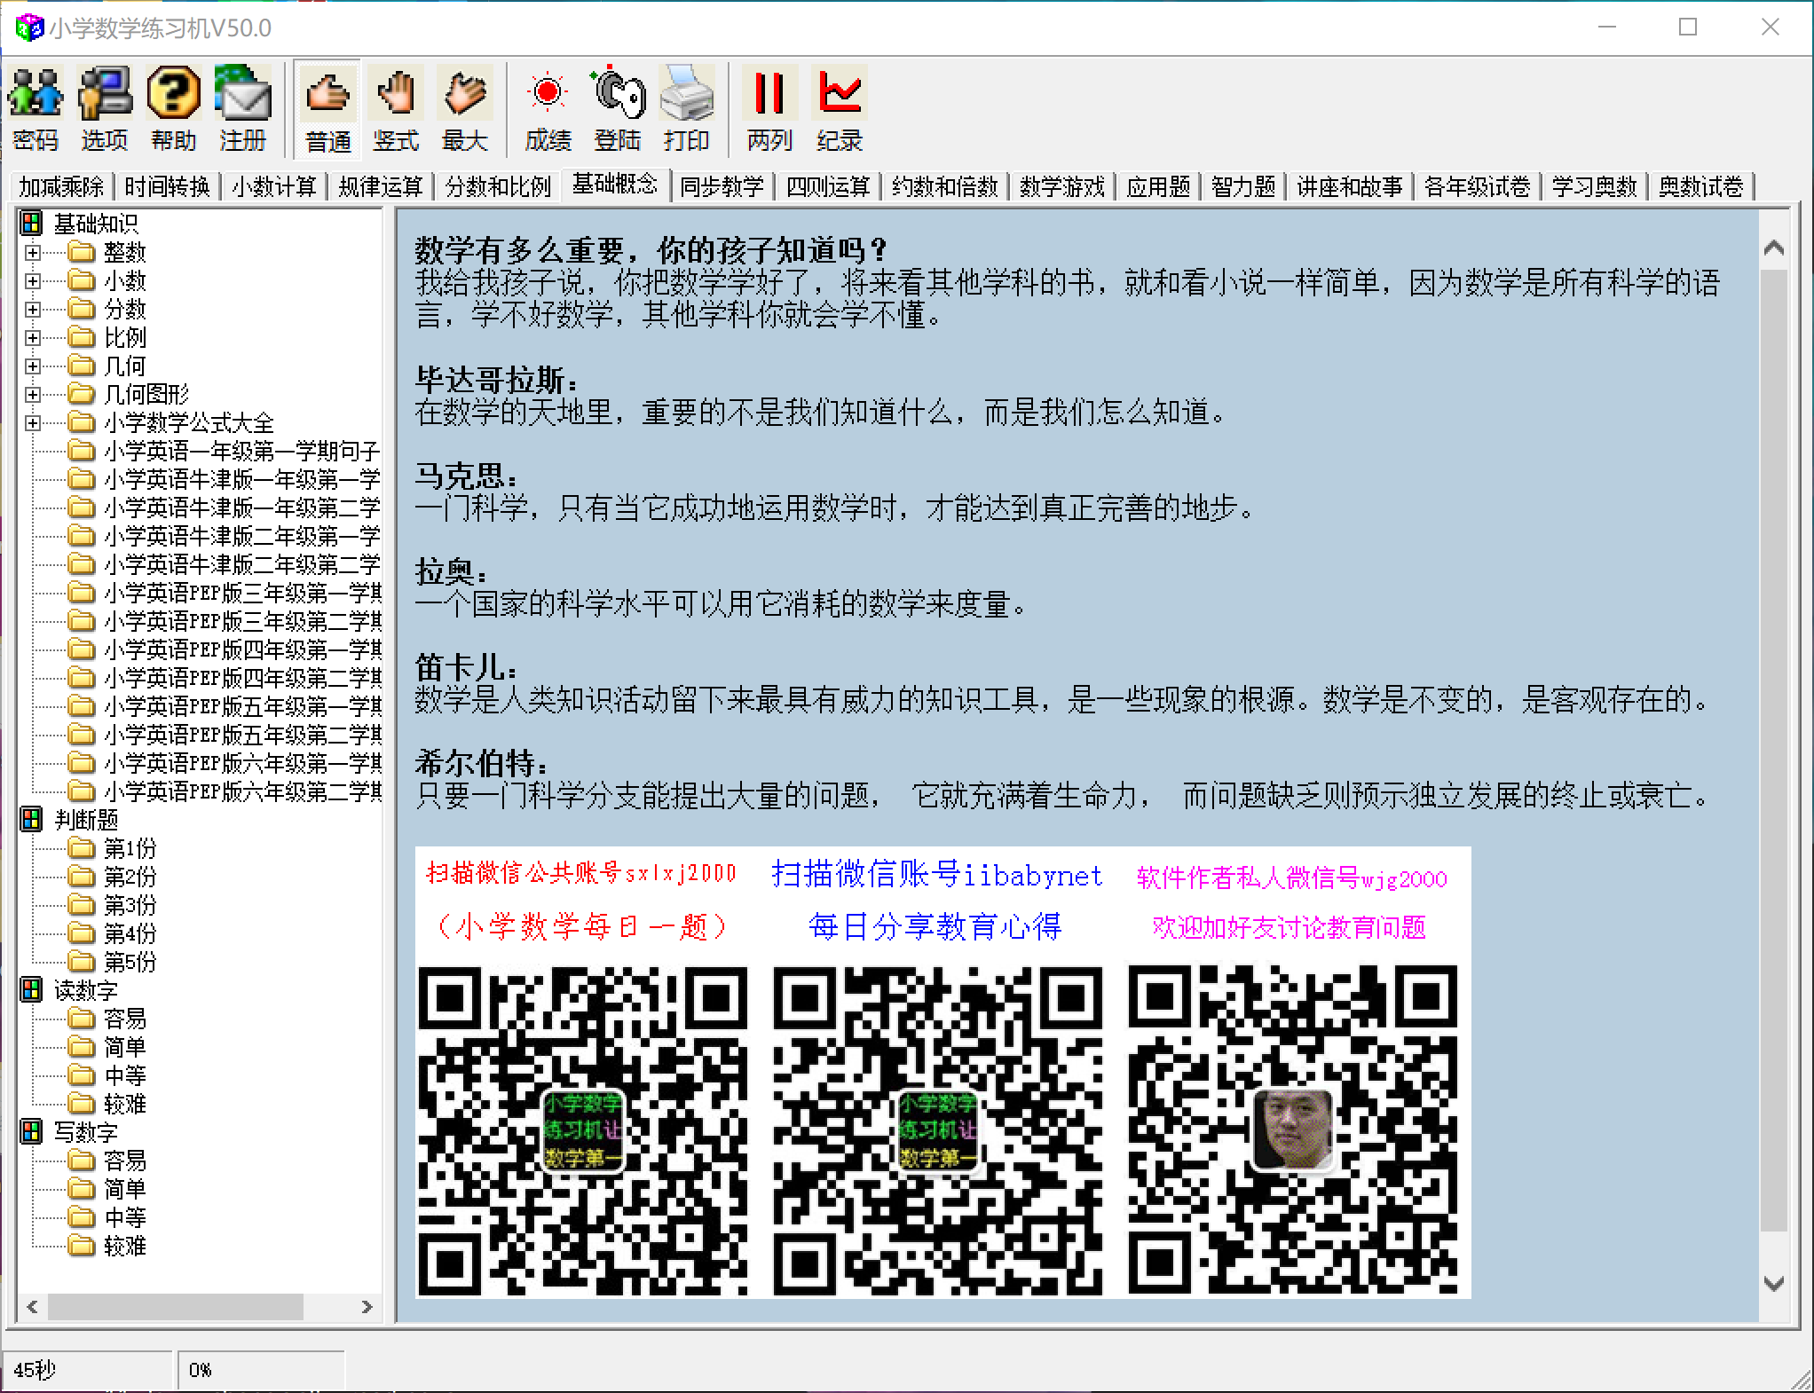
Task: Open 小学英语牛津版二年级第二学期 item
Action: point(242,564)
